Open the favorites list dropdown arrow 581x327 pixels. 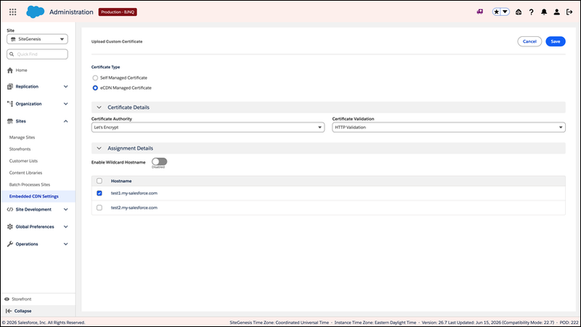click(x=505, y=12)
